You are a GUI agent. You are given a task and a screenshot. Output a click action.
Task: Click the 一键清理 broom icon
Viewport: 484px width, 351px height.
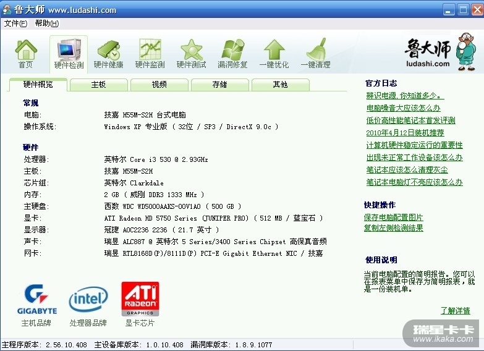pyautogui.click(x=315, y=54)
